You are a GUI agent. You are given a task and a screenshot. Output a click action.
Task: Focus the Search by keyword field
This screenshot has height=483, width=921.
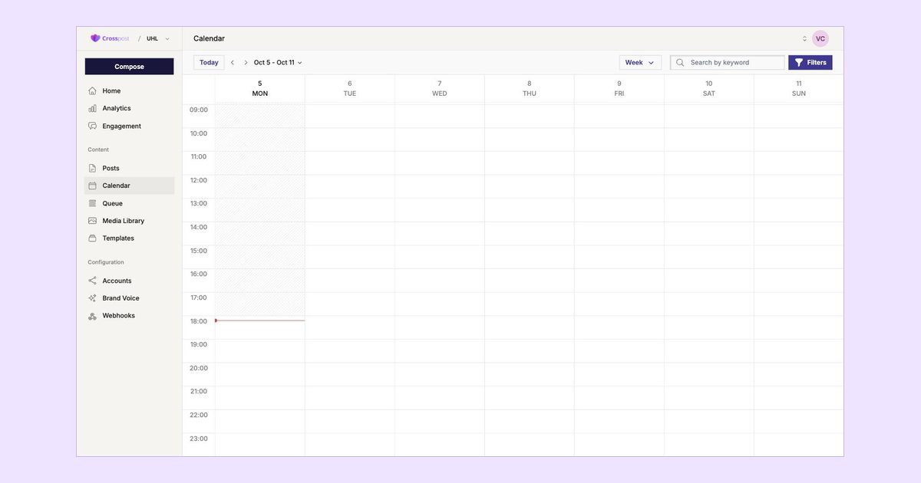(728, 63)
